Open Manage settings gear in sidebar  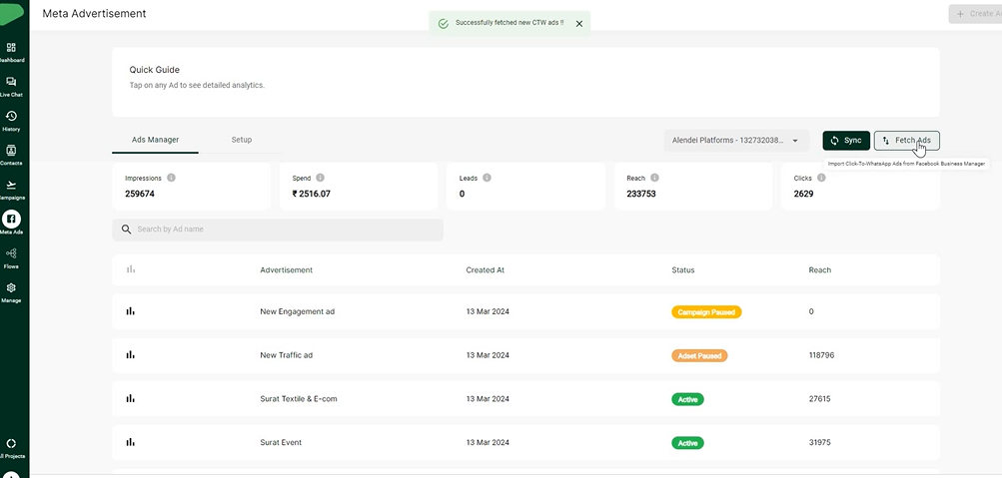point(11,287)
